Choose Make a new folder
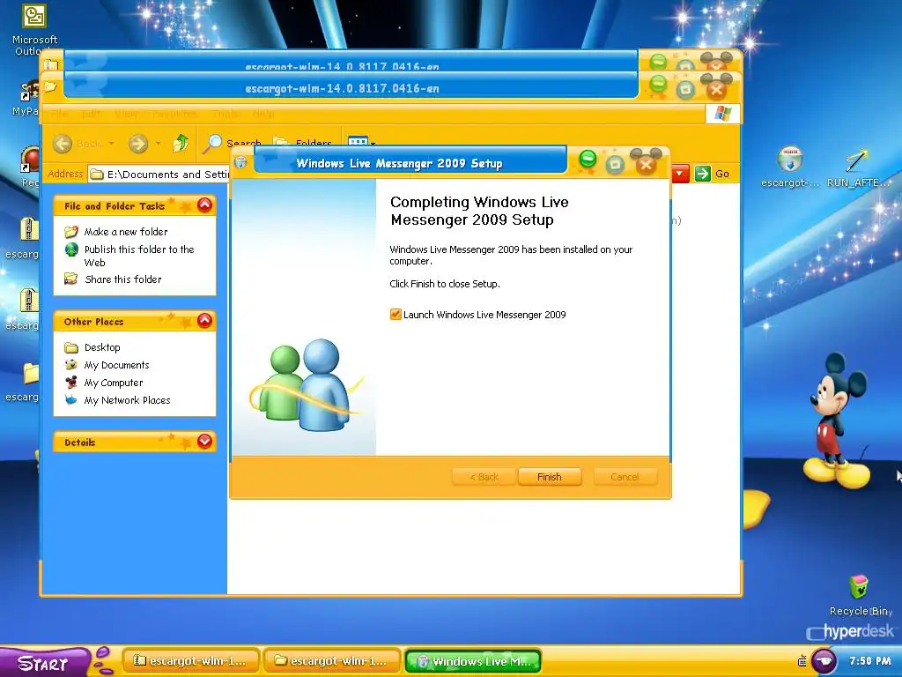Viewport: 902px width, 677px height. click(x=126, y=232)
